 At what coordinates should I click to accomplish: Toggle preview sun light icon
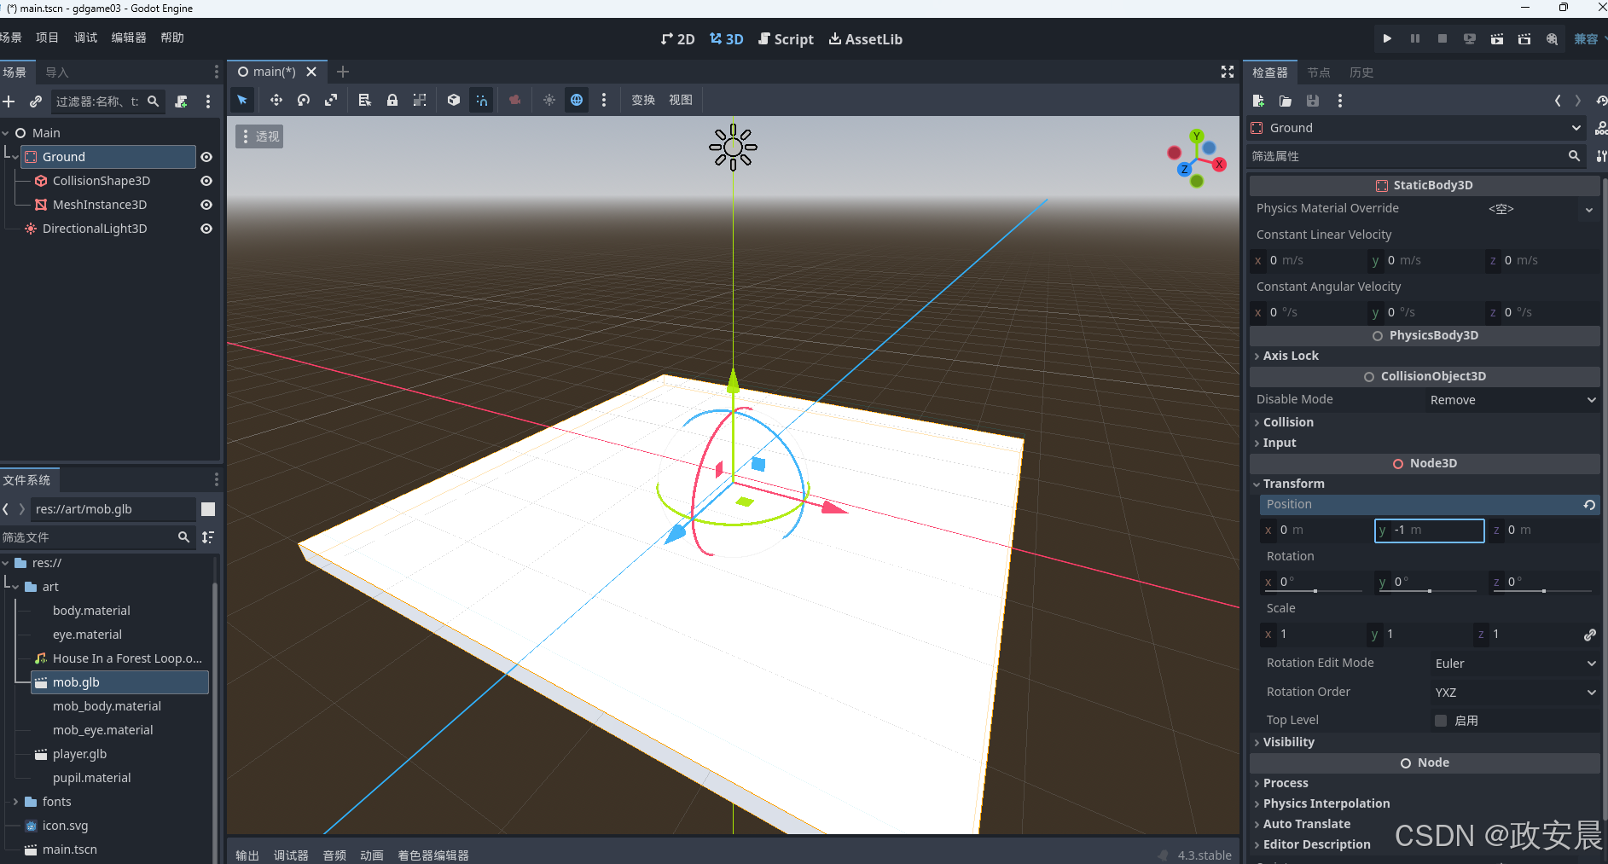click(x=549, y=100)
